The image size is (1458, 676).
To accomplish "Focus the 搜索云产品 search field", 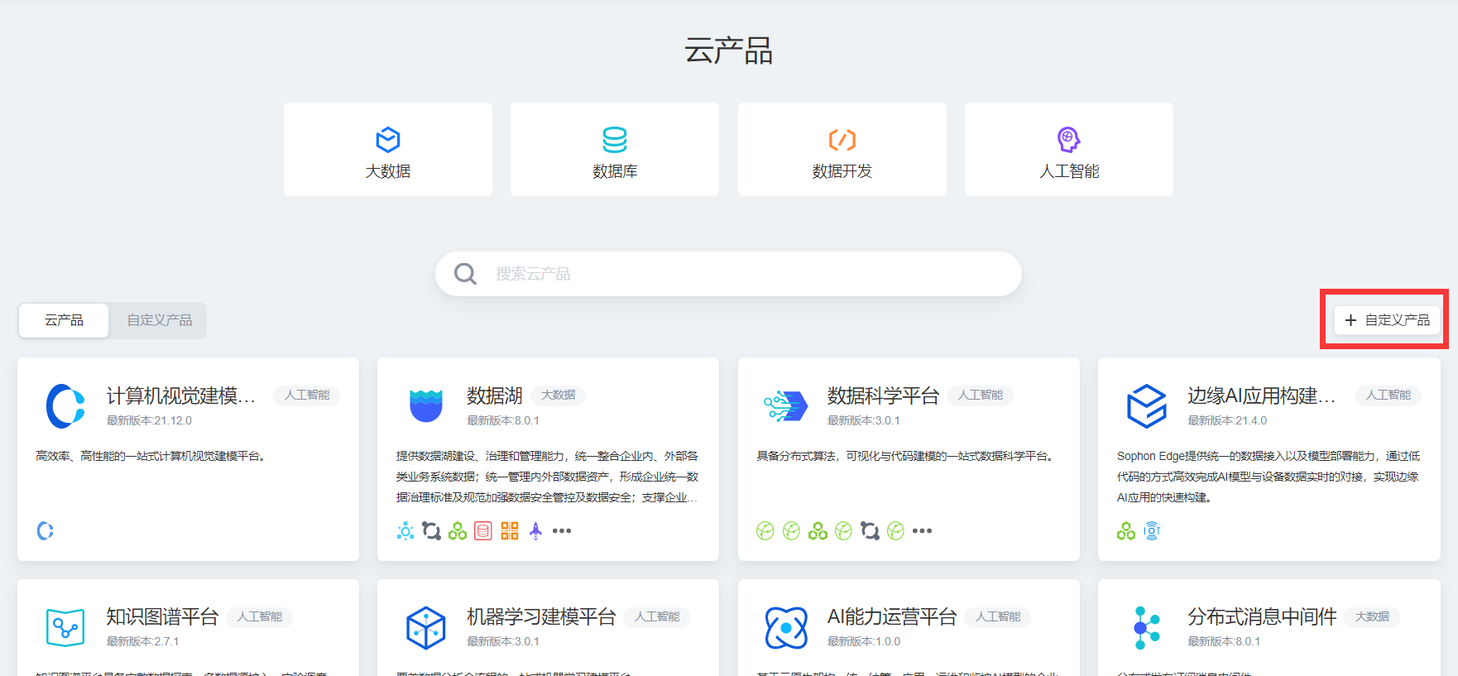I will [x=728, y=274].
